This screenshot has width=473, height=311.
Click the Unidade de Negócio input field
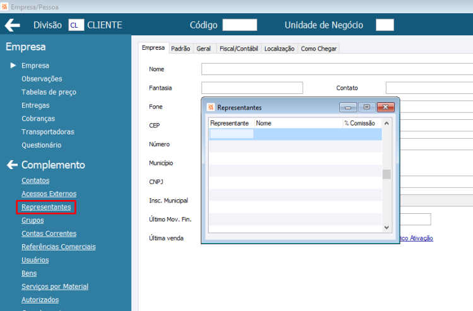click(x=385, y=25)
